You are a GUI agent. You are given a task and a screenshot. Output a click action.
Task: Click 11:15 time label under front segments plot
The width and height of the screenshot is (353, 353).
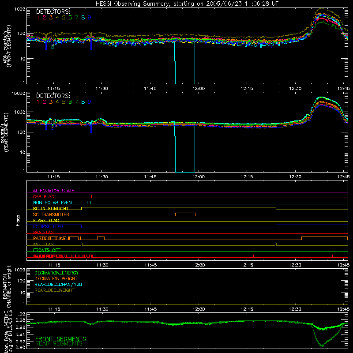pos(53,89)
